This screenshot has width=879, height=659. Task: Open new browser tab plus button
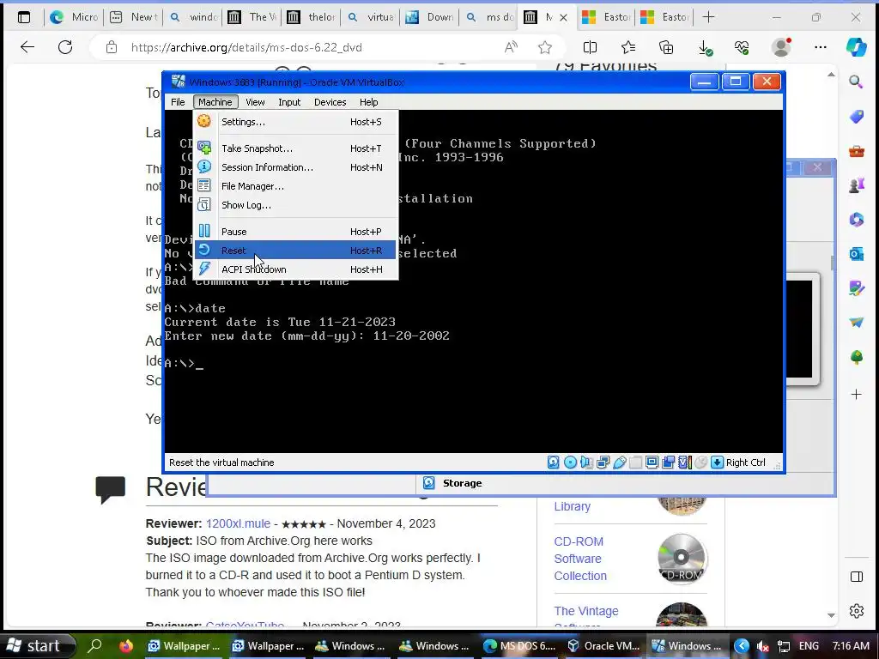point(708,17)
